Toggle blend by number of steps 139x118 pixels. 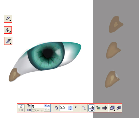[x=21, y=106]
